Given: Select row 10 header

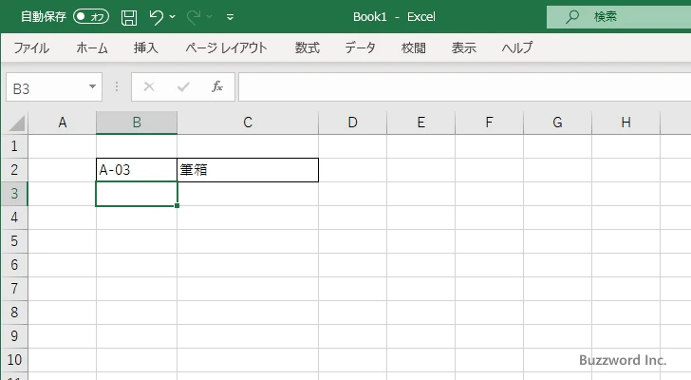Looking at the screenshot, I should click(14, 360).
